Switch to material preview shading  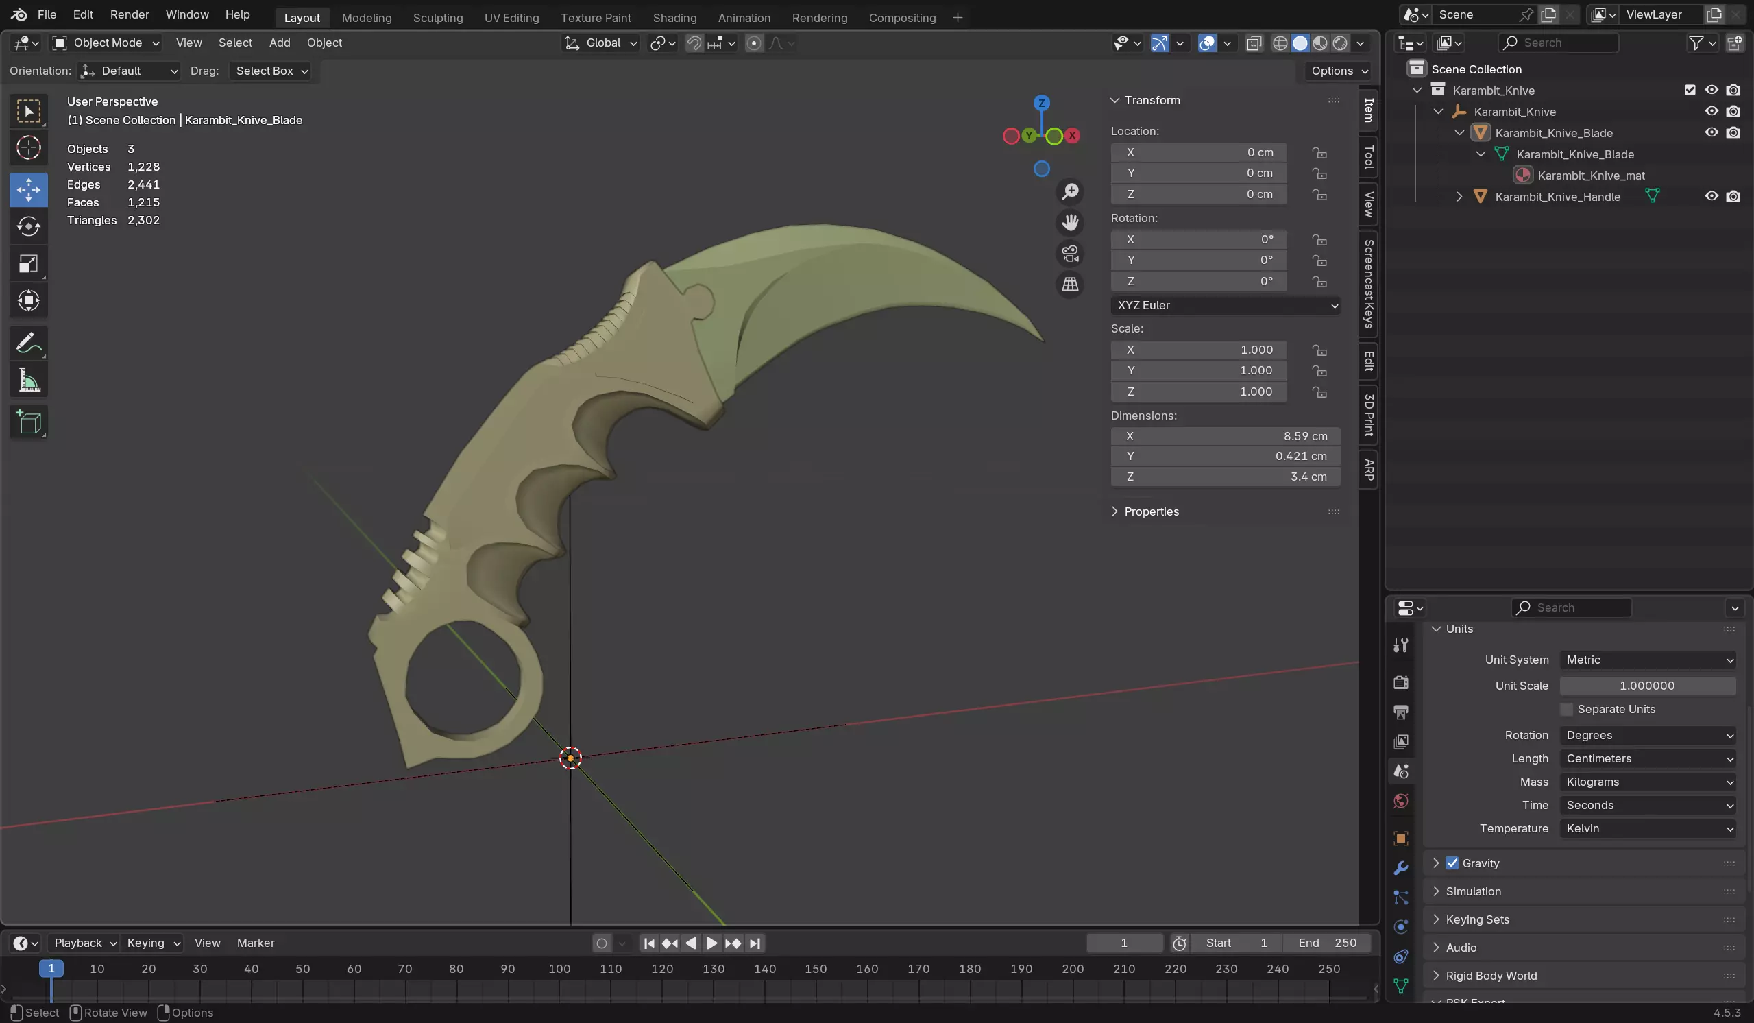click(x=1319, y=43)
